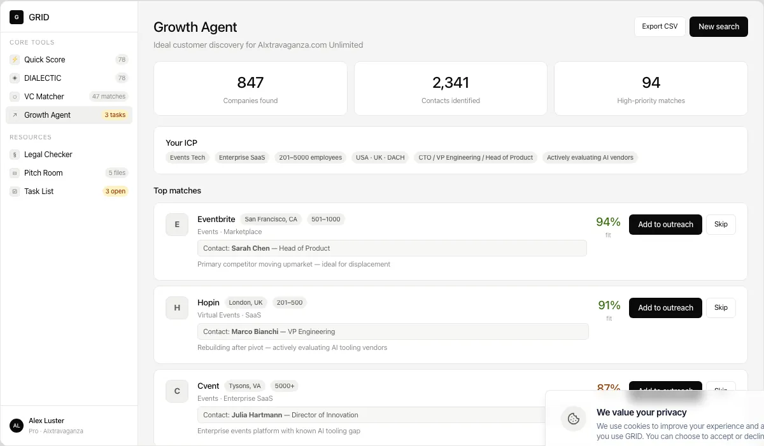The width and height of the screenshot is (764, 446).
Task: Select the Legal Checker section icon
Action: click(14, 154)
